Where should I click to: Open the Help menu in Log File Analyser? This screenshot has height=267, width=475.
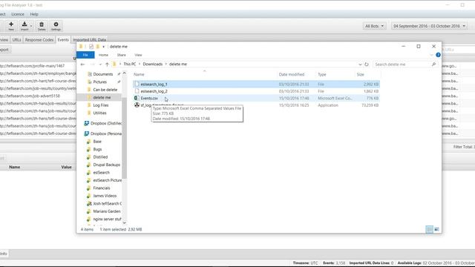click(34, 14)
